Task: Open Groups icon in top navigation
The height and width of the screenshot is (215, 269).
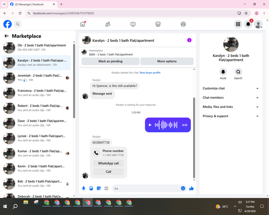Action: coord(183,24)
